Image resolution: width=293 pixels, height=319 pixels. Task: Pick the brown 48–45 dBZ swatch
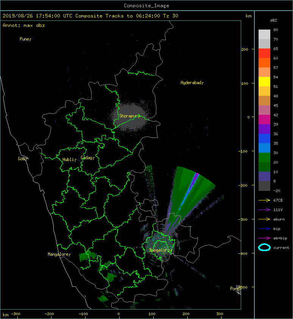coord(264,101)
